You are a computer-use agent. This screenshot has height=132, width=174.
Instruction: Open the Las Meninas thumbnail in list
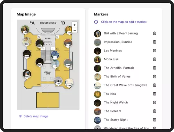coord(97,51)
